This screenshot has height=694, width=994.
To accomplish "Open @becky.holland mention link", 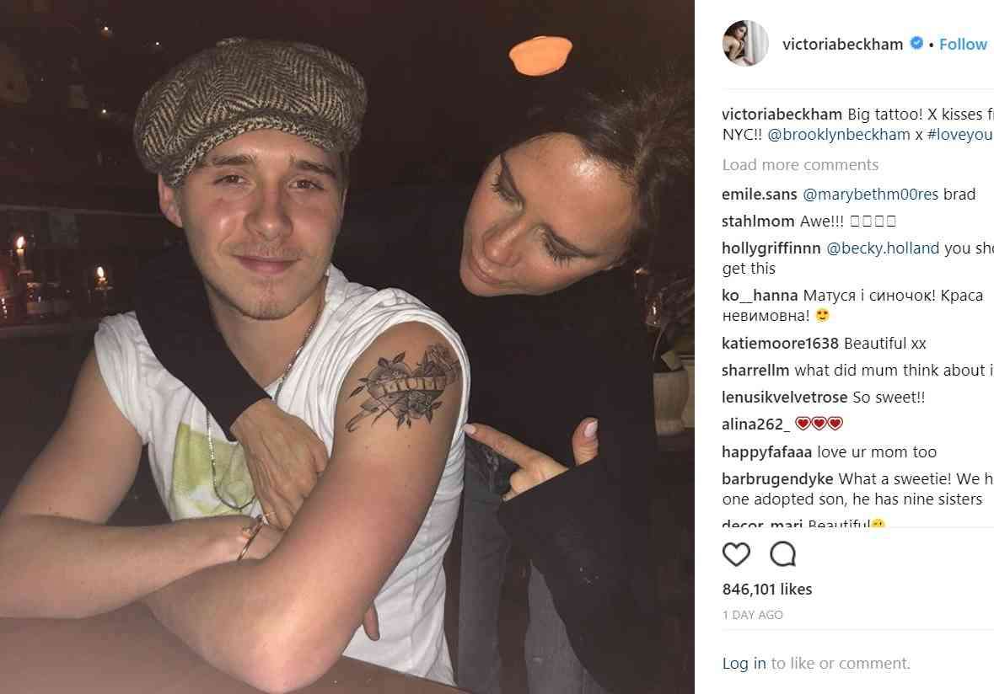I will [883, 248].
